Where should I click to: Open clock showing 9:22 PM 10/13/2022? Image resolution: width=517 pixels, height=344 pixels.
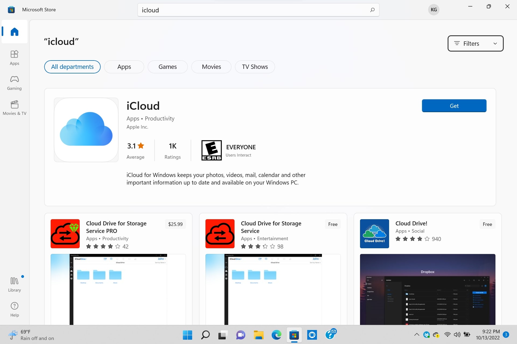488,335
